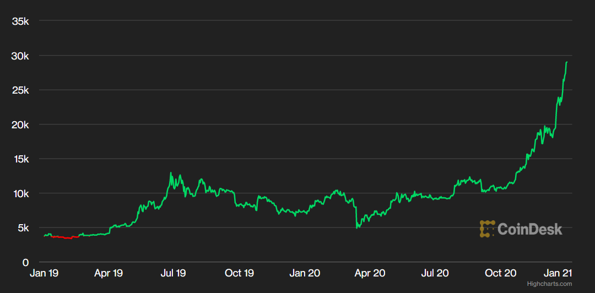
Task: Inspect the March 2020 price crash low
Action: (357, 227)
